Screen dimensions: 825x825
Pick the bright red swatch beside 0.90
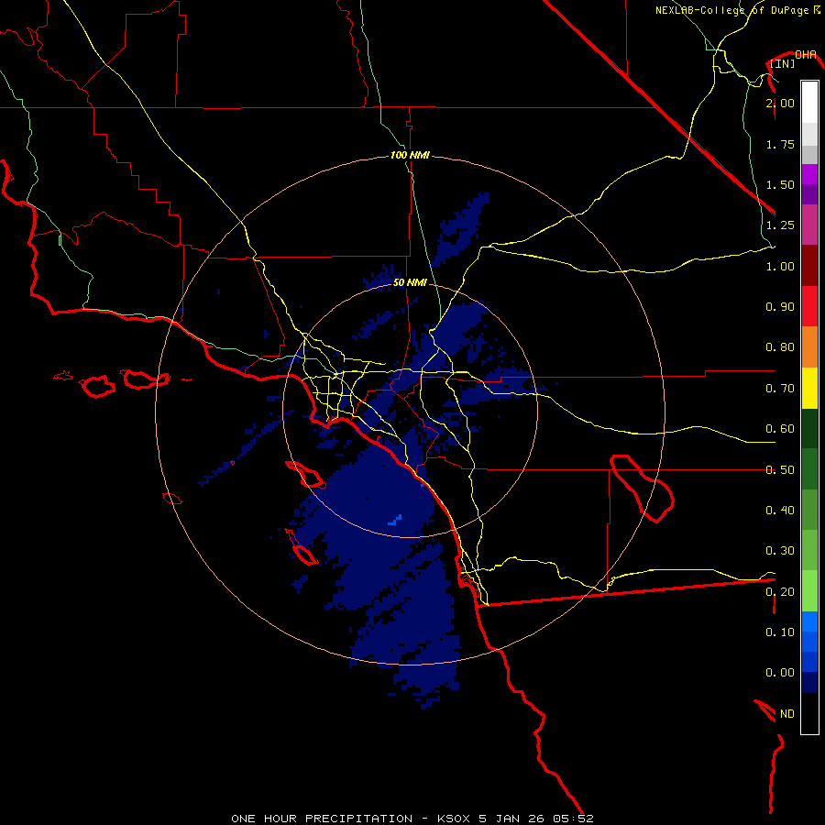click(x=809, y=306)
